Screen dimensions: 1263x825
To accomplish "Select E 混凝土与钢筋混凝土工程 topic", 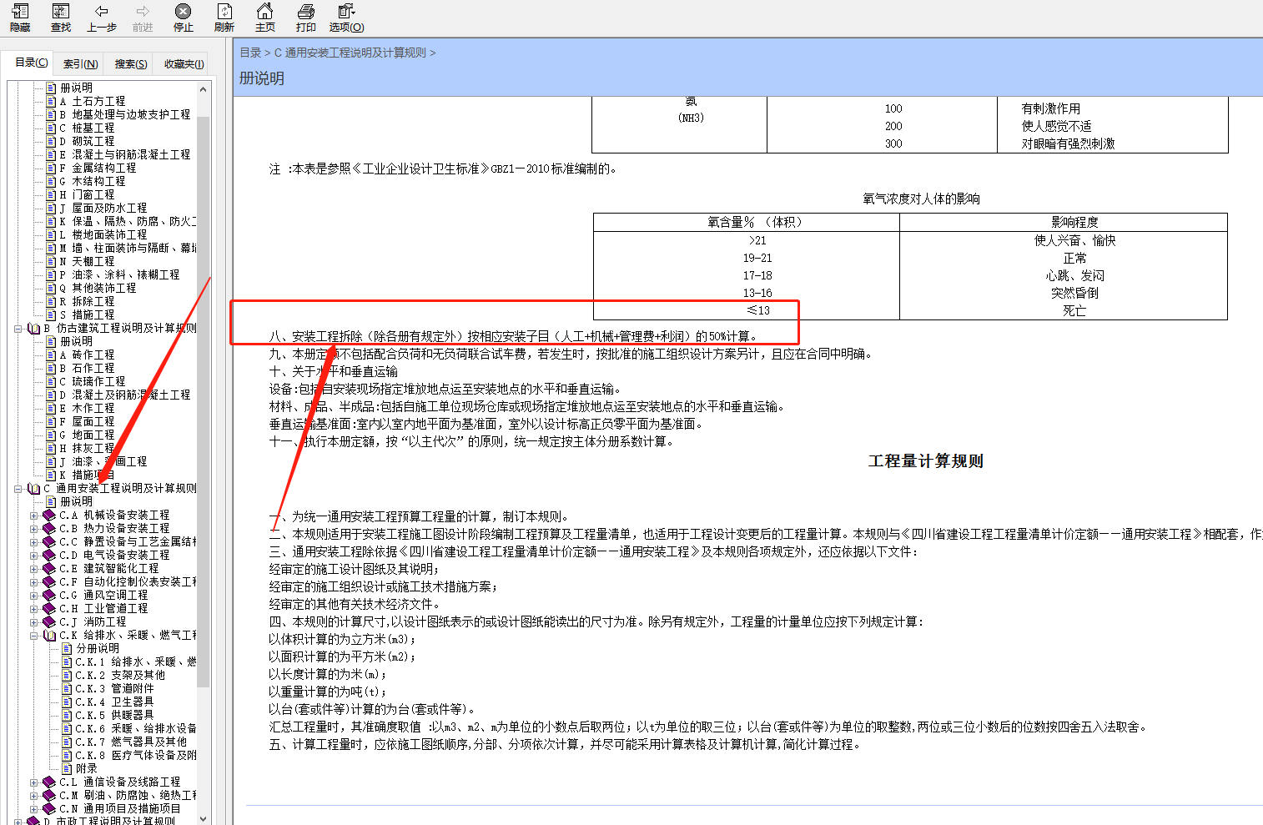I will click(x=124, y=154).
